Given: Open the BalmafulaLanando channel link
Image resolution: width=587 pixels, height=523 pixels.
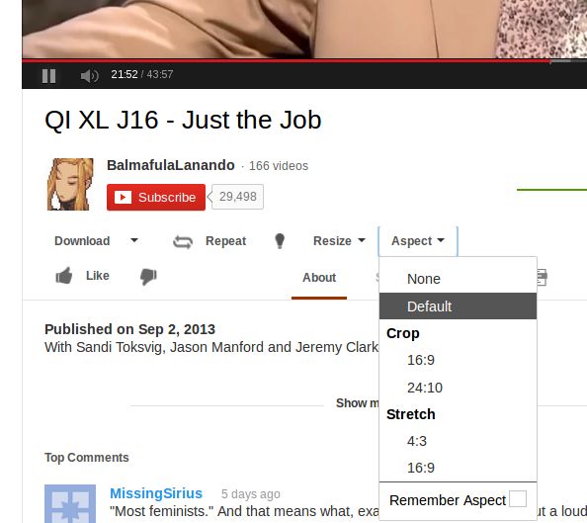Looking at the screenshot, I should [171, 165].
